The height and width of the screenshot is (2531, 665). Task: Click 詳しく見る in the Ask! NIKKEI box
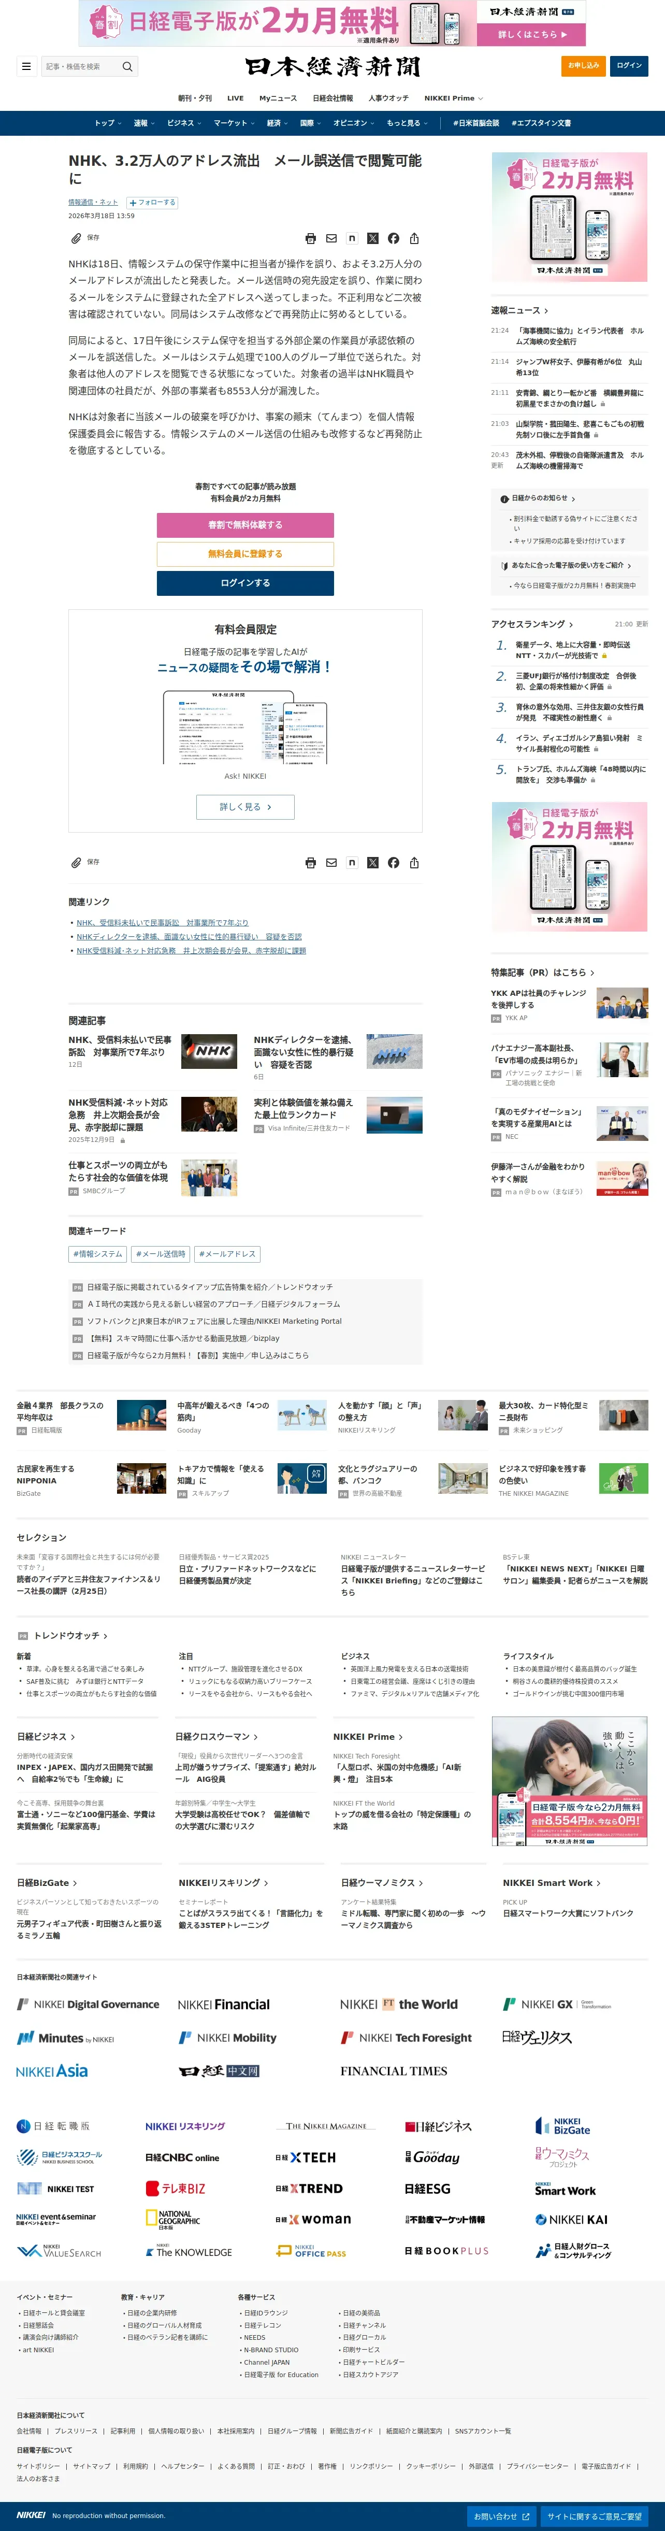245,807
